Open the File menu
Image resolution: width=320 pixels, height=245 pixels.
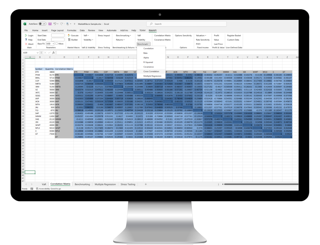26,30
